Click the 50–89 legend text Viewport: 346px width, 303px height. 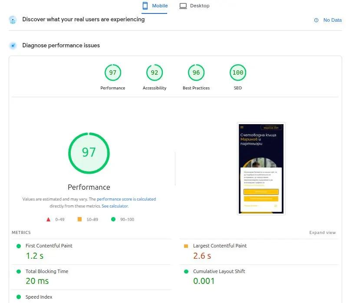92,220
